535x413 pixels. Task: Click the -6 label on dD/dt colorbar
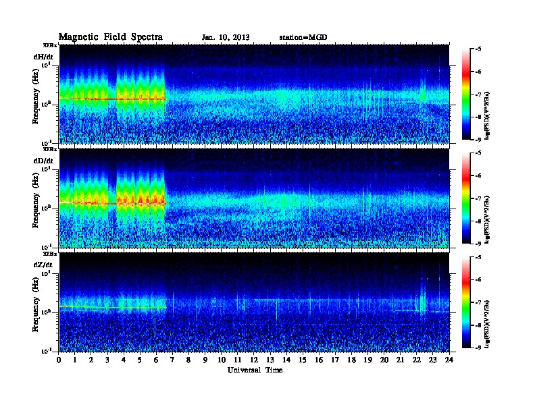coord(478,176)
